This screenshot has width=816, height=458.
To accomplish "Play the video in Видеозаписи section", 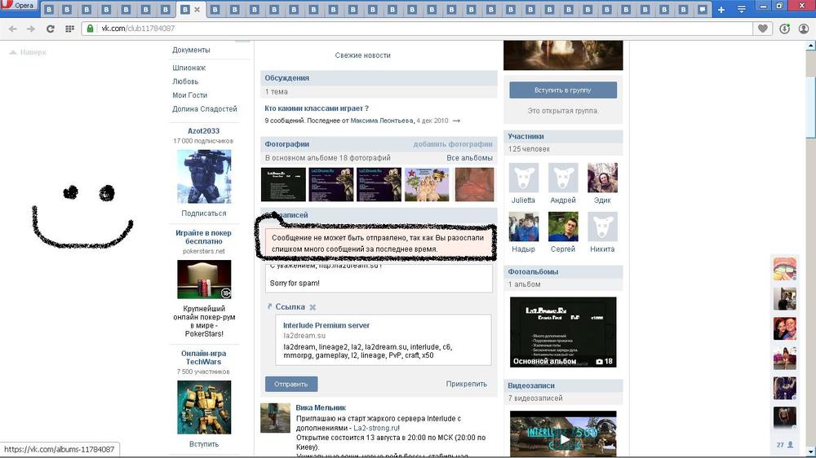I will point(562,439).
